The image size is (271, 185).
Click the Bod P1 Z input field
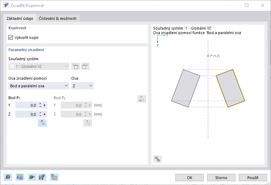27,114
